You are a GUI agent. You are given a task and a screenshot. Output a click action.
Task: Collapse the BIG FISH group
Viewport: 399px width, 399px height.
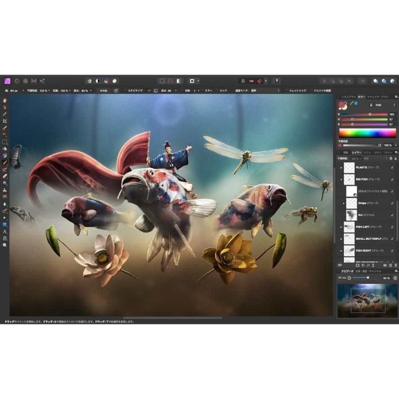[341, 179]
